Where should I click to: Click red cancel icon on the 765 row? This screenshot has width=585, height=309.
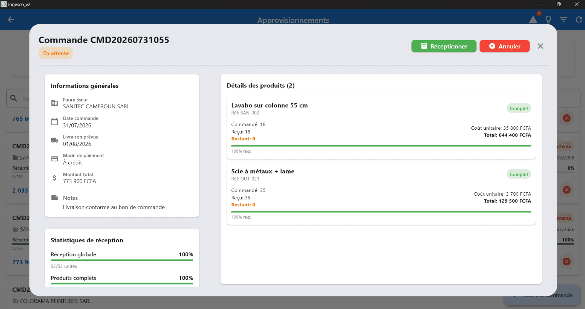point(567,118)
